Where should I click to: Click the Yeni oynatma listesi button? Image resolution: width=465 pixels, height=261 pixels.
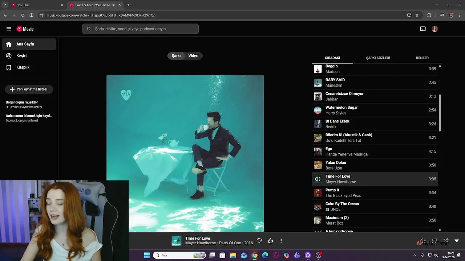coord(29,89)
